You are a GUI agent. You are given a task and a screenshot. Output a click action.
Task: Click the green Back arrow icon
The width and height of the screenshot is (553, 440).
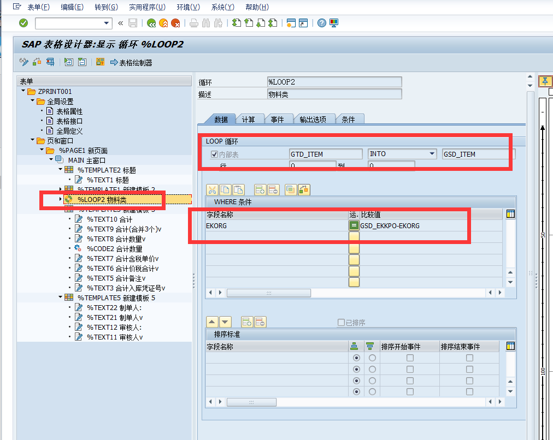coord(151,23)
